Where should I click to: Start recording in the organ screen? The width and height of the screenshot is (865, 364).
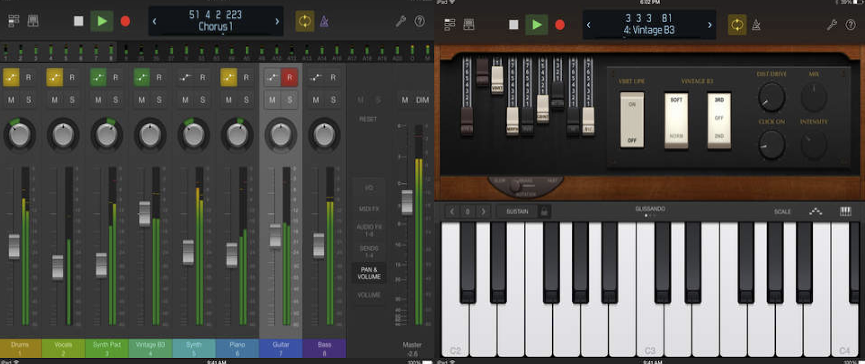coord(560,25)
